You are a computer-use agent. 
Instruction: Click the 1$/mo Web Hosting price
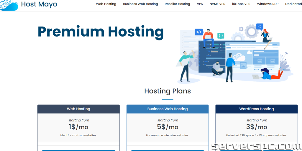click(78, 127)
